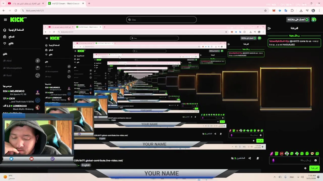Screen dimensions: 323x181
Task: Open chat settings gear
Action: coord(305,168)
